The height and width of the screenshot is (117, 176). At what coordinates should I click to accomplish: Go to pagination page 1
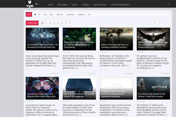point(151,23)
